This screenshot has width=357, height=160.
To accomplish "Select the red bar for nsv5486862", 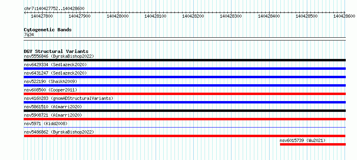I will click(185, 136).
